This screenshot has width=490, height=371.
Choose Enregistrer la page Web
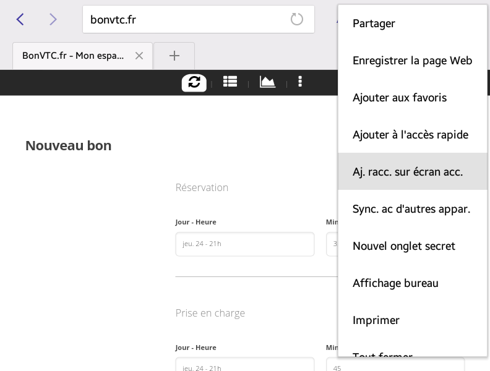[x=413, y=60]
